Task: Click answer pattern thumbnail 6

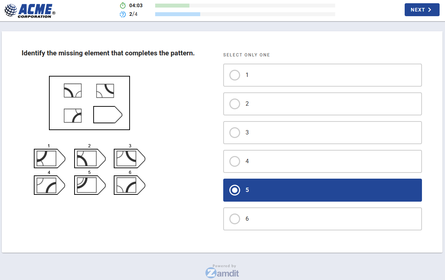Action: coord(129,185)
